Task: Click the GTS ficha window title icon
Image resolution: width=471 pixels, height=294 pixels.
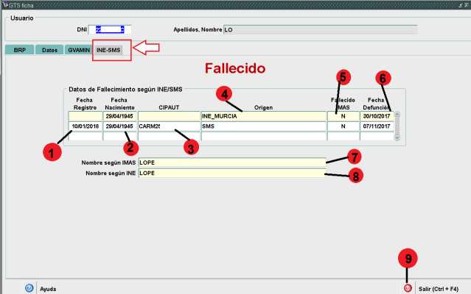Action: pyautogui.click(x=4, y=4)
